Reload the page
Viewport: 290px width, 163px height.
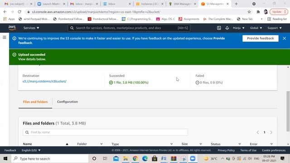click(19, 12)
